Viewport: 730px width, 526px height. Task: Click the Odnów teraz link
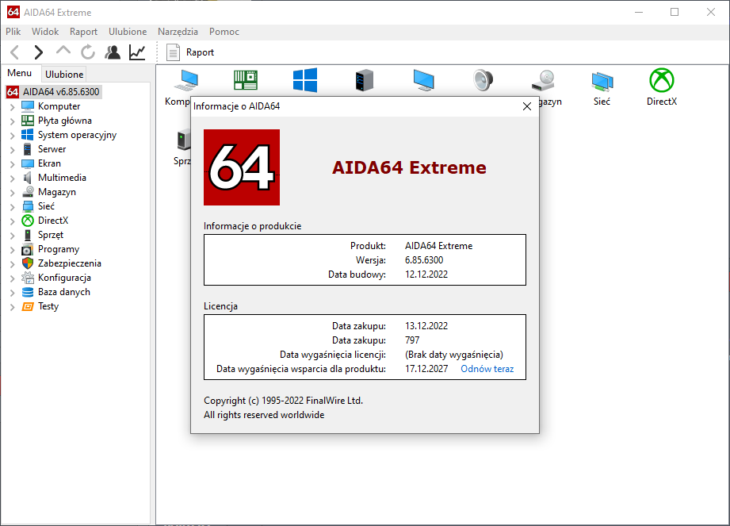(x=487, y=369)
